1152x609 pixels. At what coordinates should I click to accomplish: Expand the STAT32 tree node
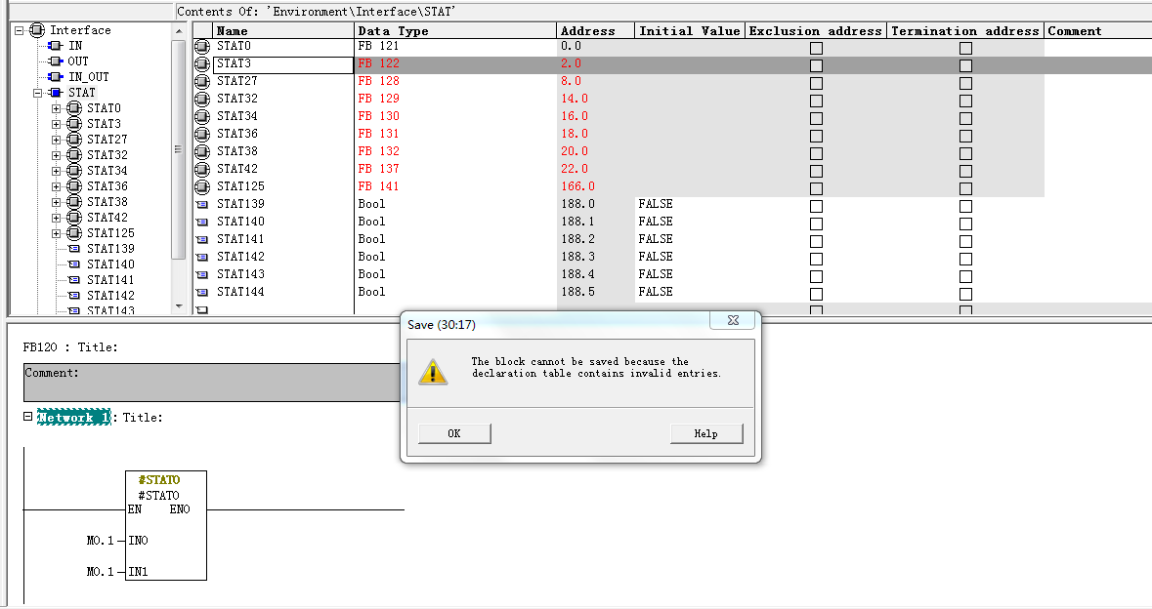click(57, 155)
